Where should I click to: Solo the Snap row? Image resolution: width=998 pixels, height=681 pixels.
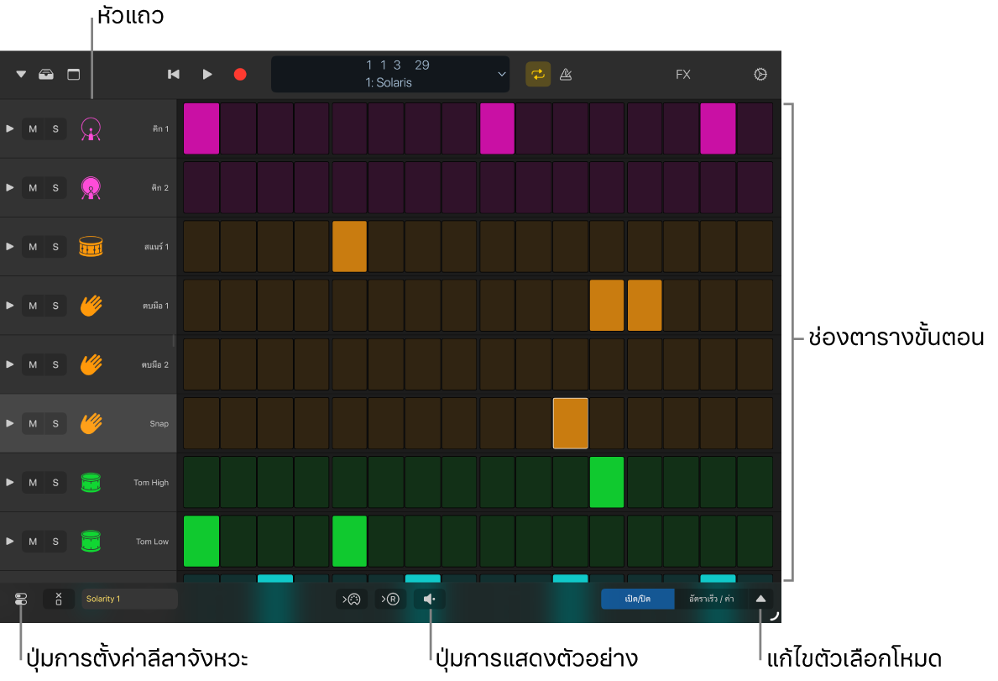pyautogui.click(x=55, y=423)
